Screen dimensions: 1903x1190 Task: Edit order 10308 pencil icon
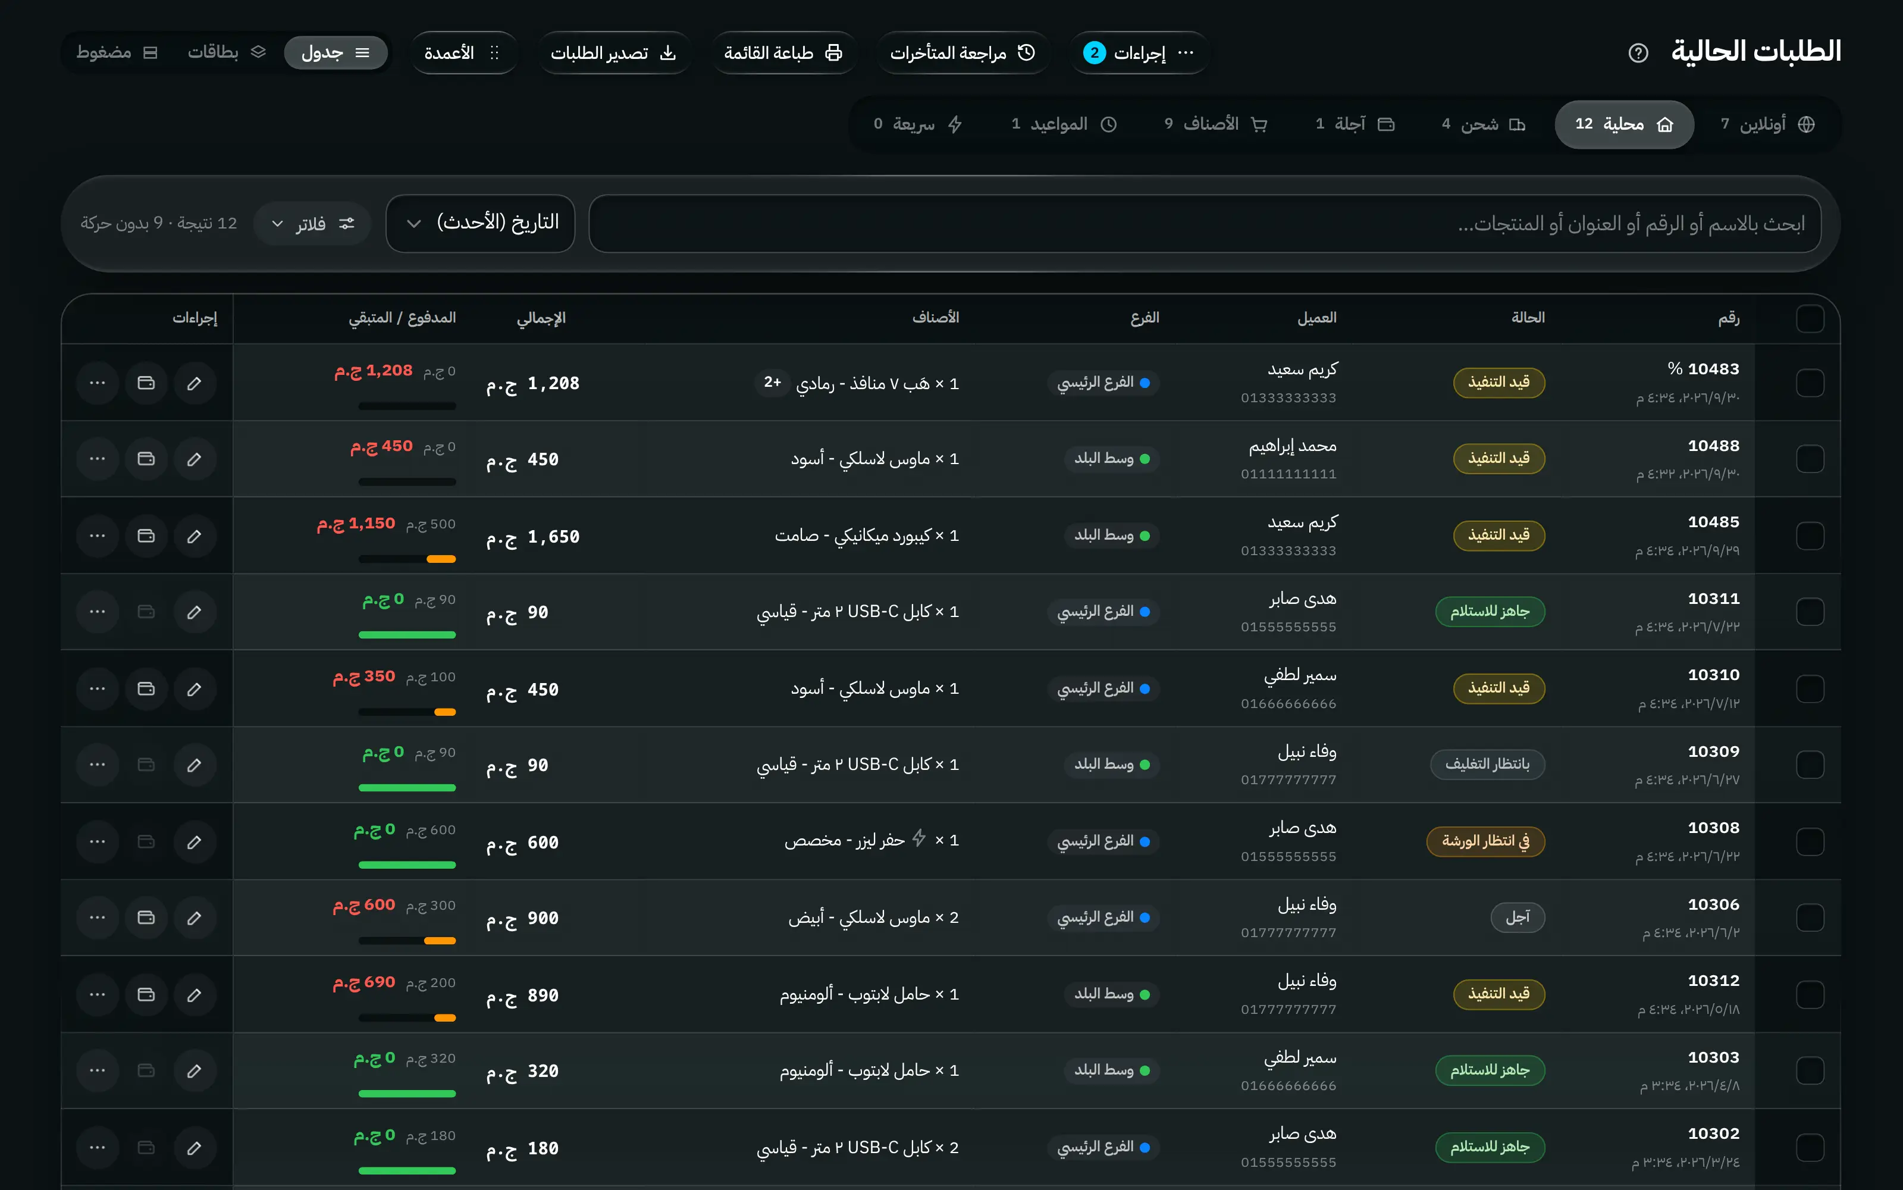195,841
